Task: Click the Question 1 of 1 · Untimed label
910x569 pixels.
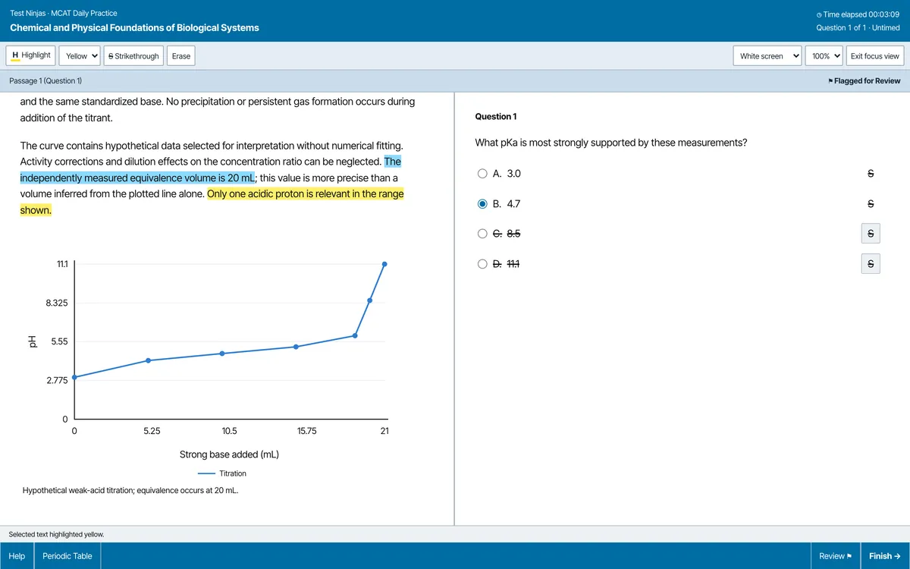Action: 858,28
